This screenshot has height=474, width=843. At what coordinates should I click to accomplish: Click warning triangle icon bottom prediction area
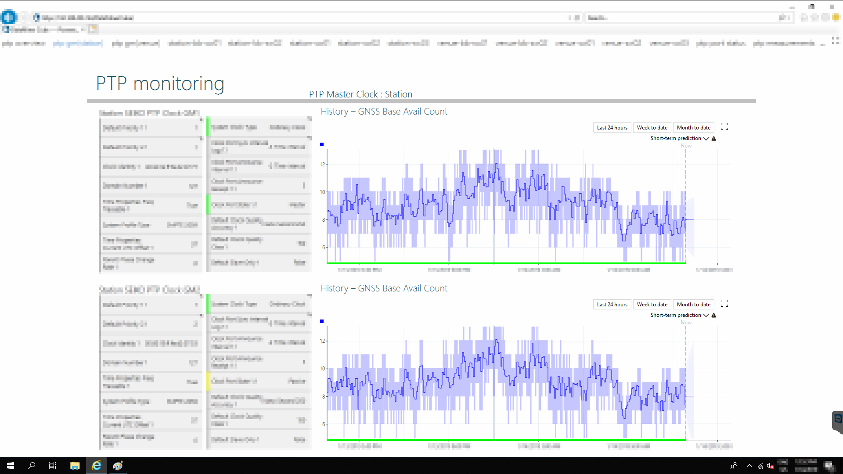coord(713,315)
